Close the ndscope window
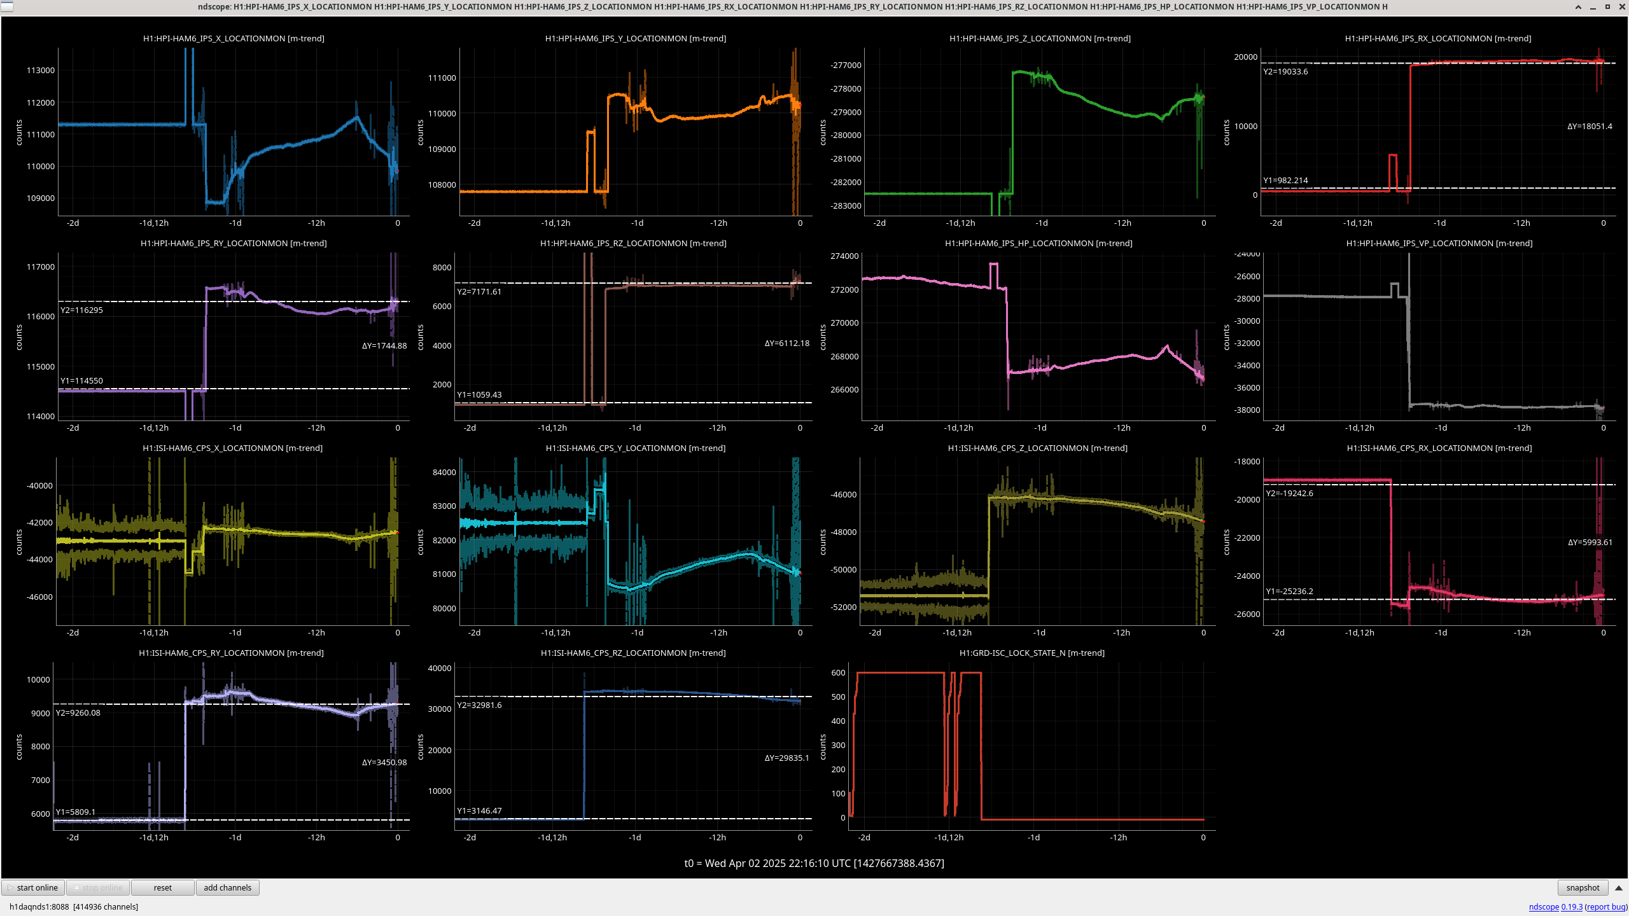The image size is (1629, 916). 1622,7
